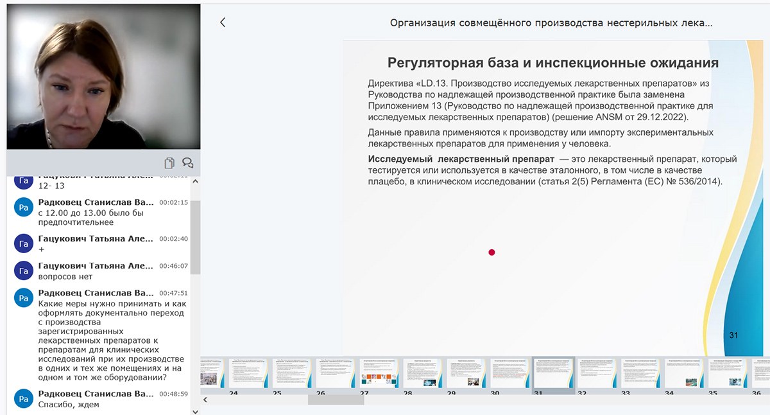Viewport: 770px width, 415px height.
Task: Click the horizontal thumbnail scrollbar handle
Action: 336,400
